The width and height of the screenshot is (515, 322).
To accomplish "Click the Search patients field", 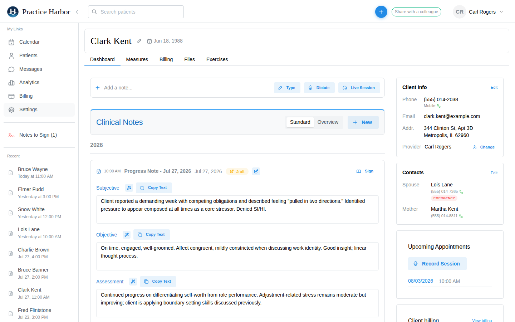I will click(136, 12).
